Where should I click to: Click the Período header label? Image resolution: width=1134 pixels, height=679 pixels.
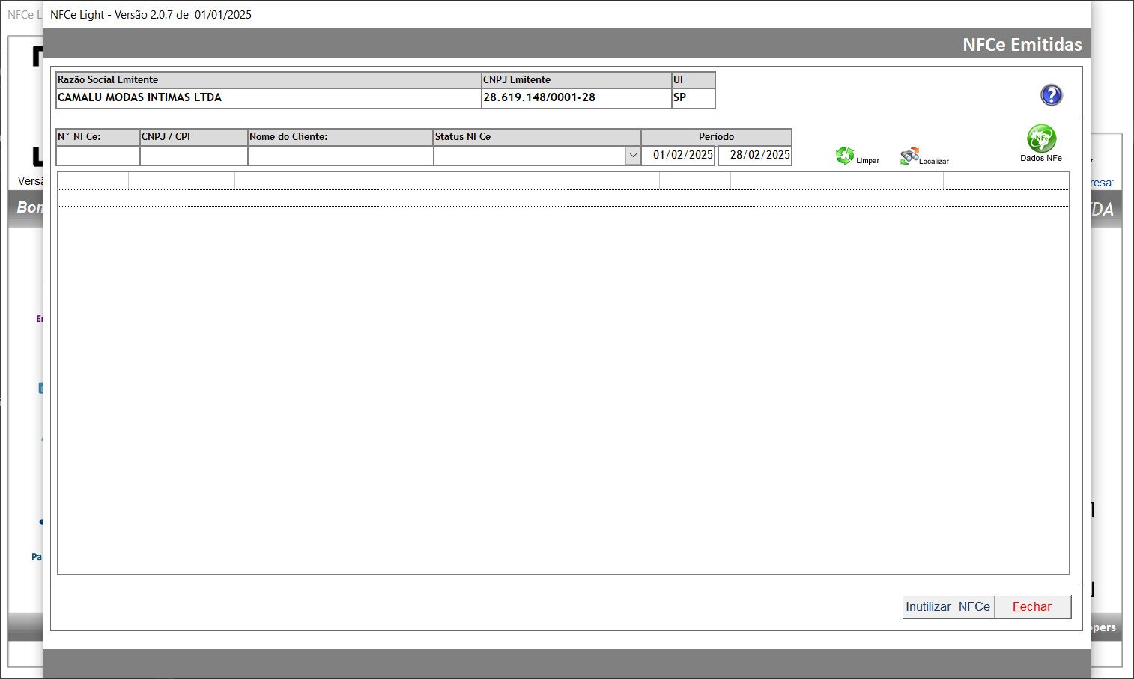click(x=716, y=137)
